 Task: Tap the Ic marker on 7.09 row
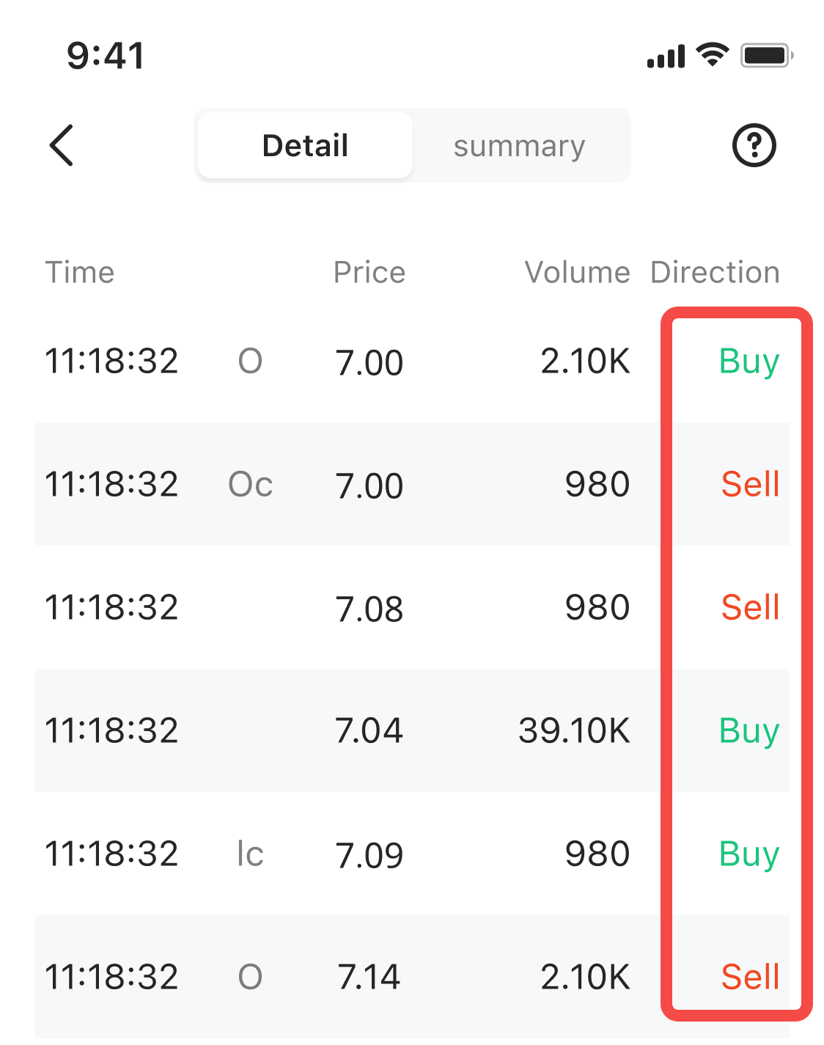pos(250,854)
